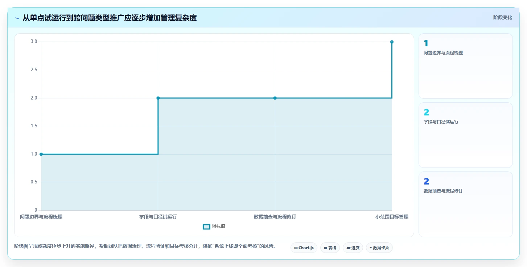
Task: Open the card 问题边界与流程梳理
Action: [x=466, y=66]
